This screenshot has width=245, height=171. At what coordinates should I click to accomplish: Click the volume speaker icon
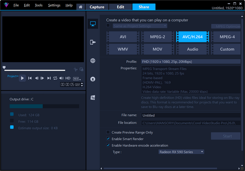tap(61, 78)
